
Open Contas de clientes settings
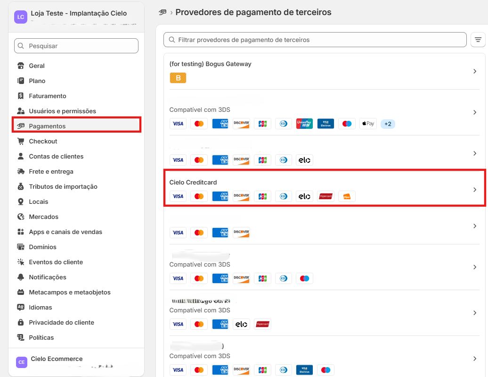[x=56, y=156]
